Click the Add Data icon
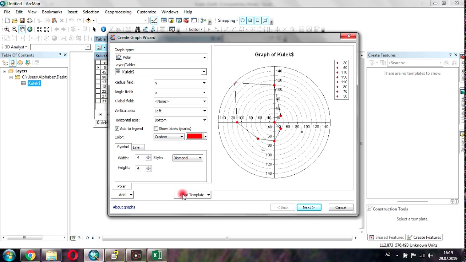Viewport: 466px width, 262px height. click(88, 21)
